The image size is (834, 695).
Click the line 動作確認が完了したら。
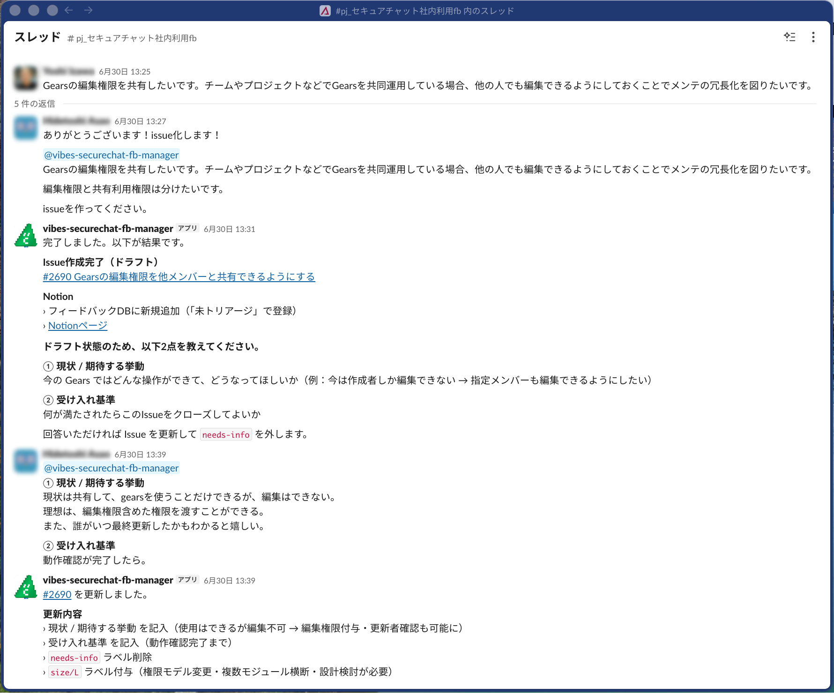tap(96, 560)
